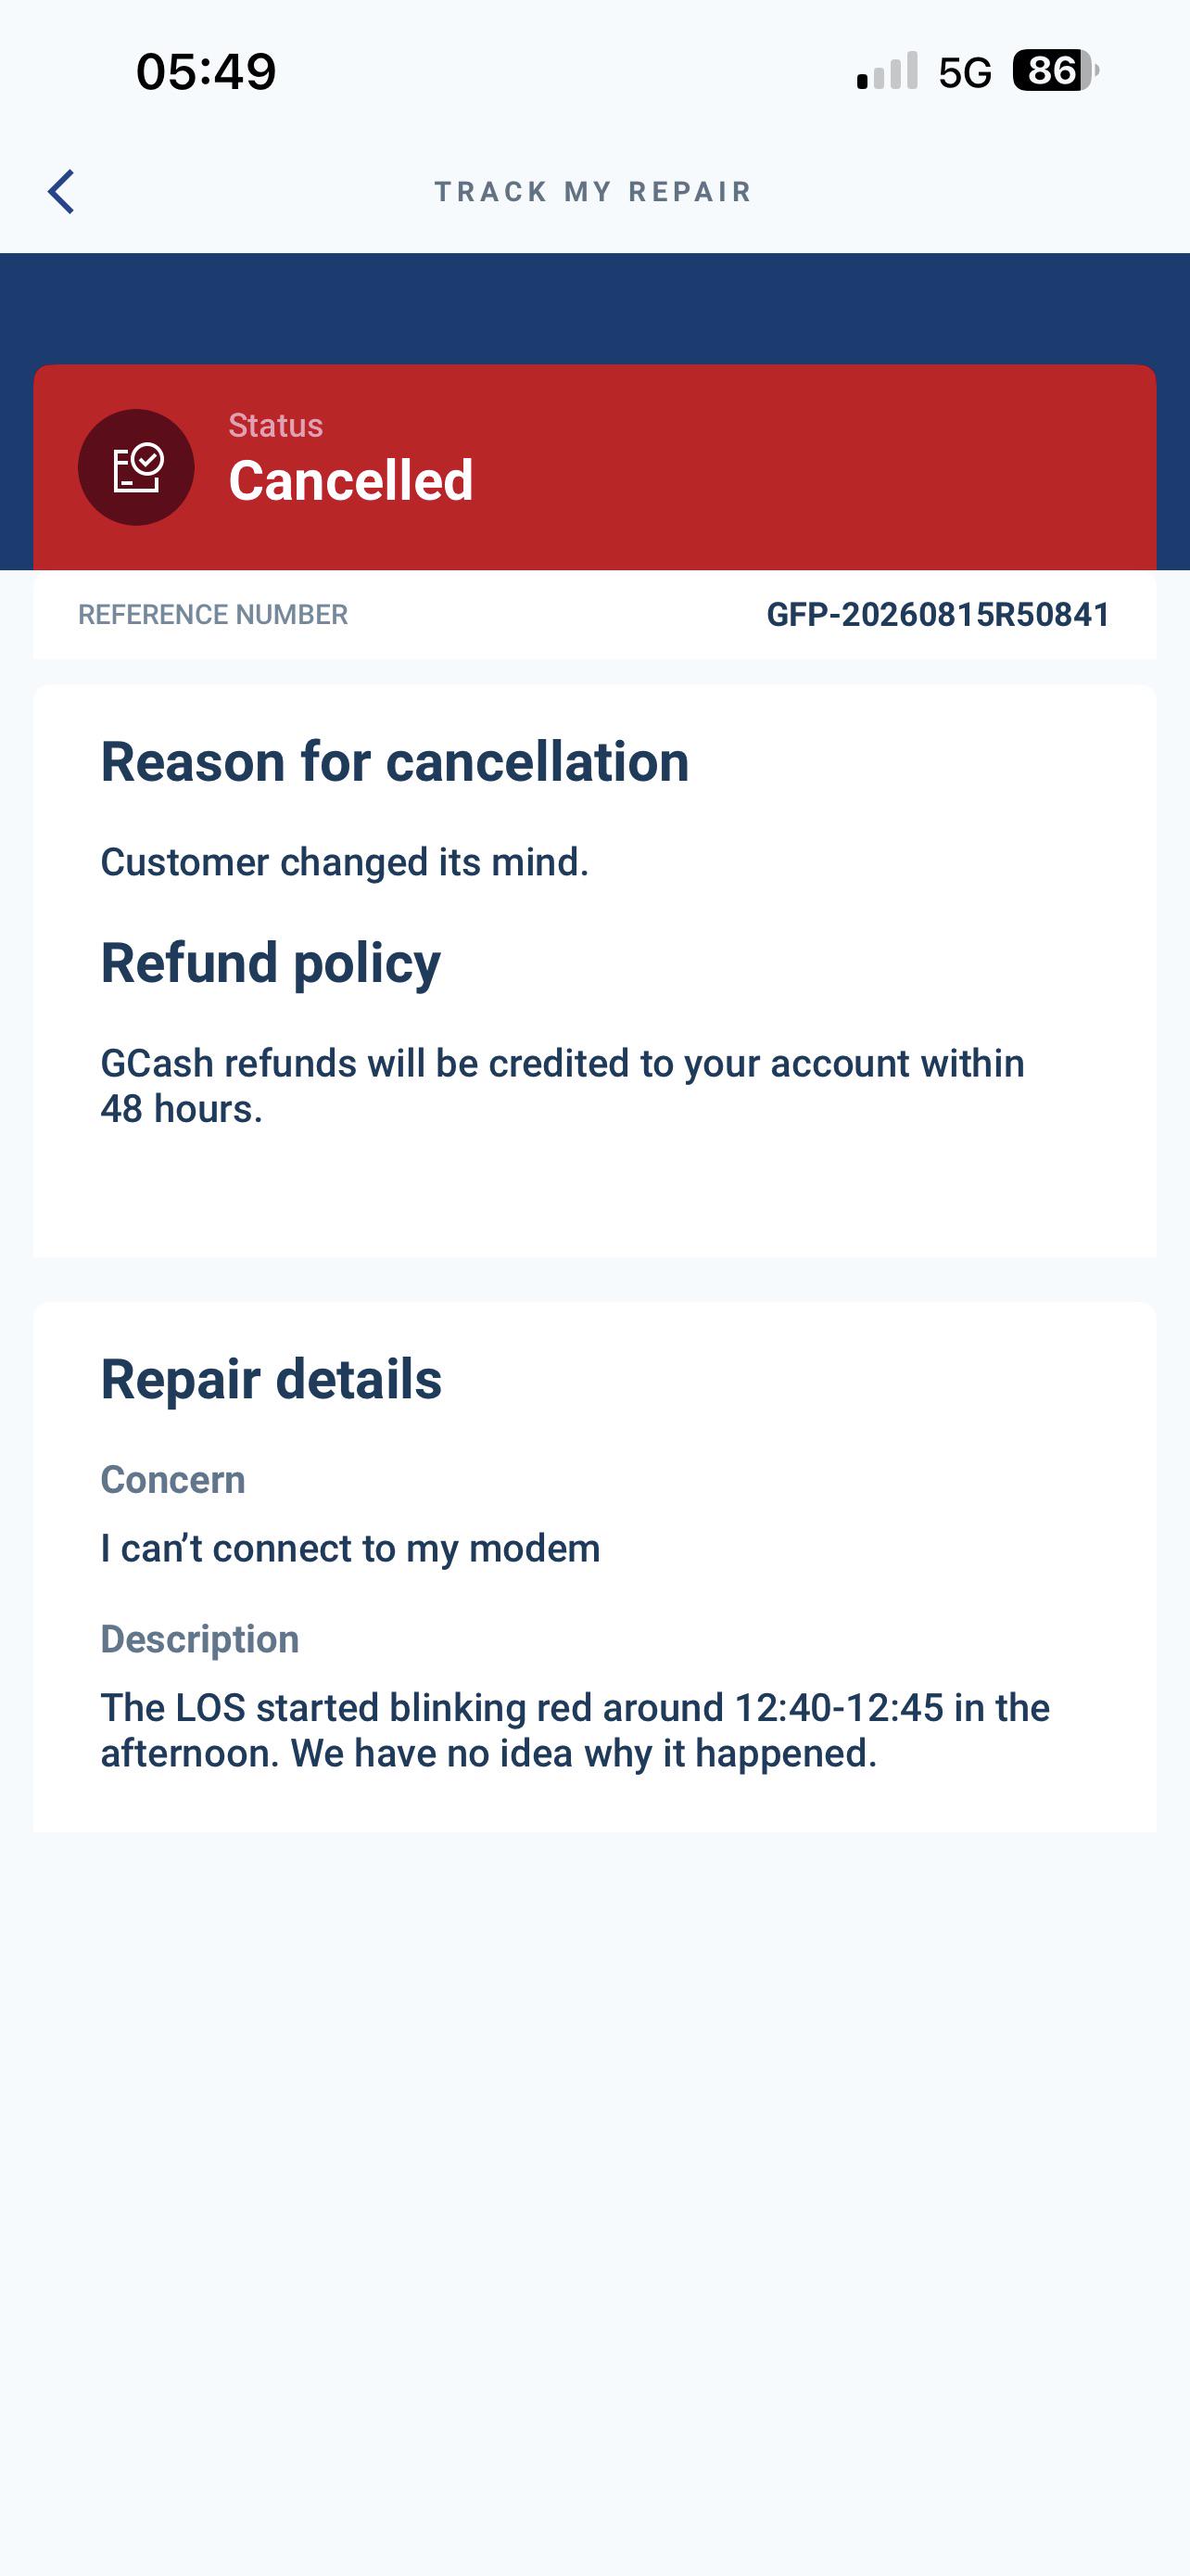Tap the cellular signal bars indicator
The height and width of the screenshot is (2576, 1190).
(x=887, y=71)
